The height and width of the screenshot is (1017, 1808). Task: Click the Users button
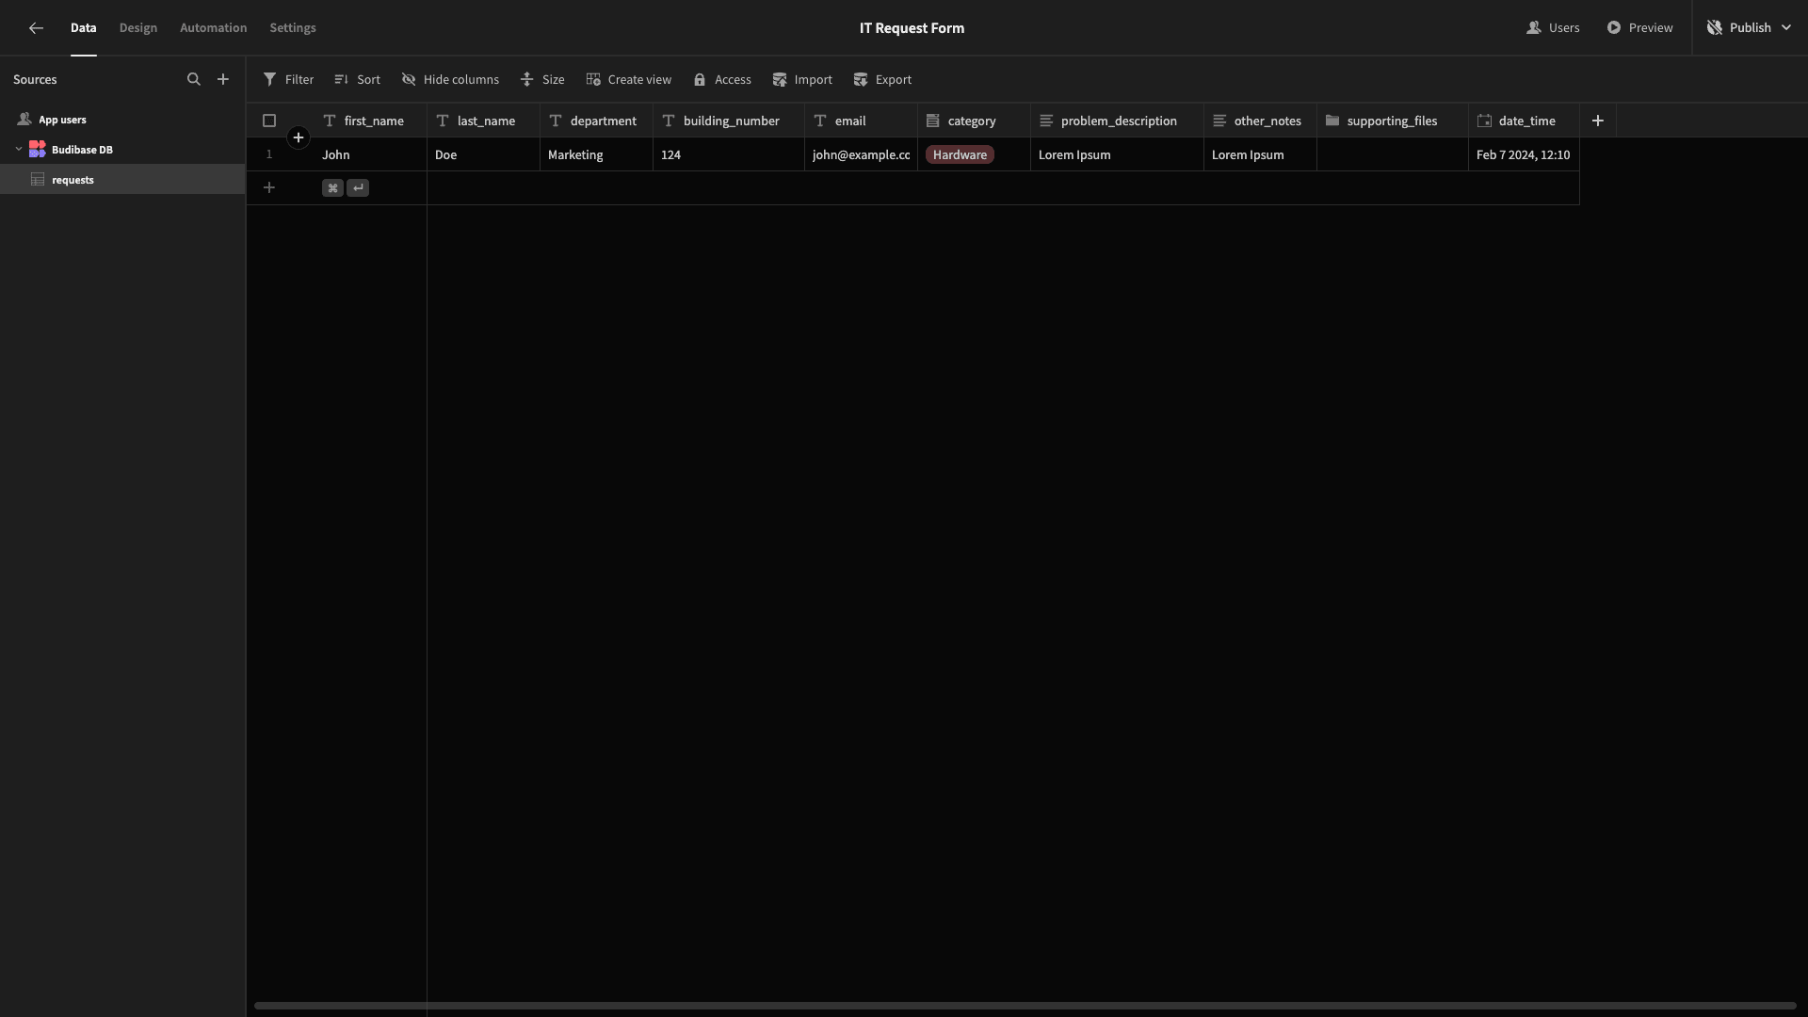click(x=1553, y=28)
